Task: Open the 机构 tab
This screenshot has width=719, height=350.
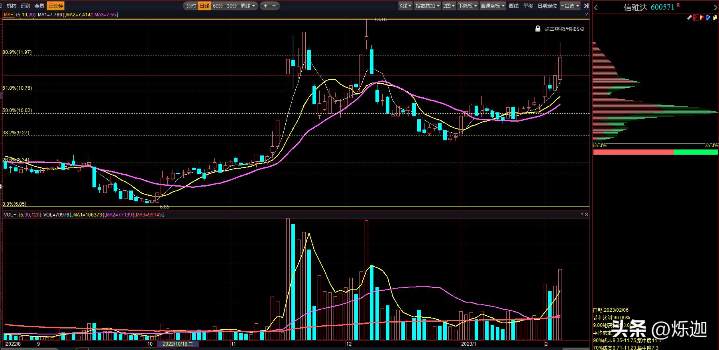Action: point(12,6)
